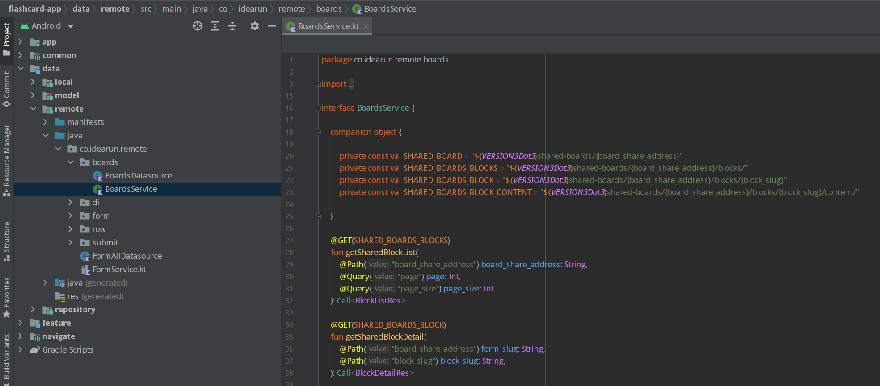Expand the app module
Screen dimensions: 880x386
coord(20,42)
